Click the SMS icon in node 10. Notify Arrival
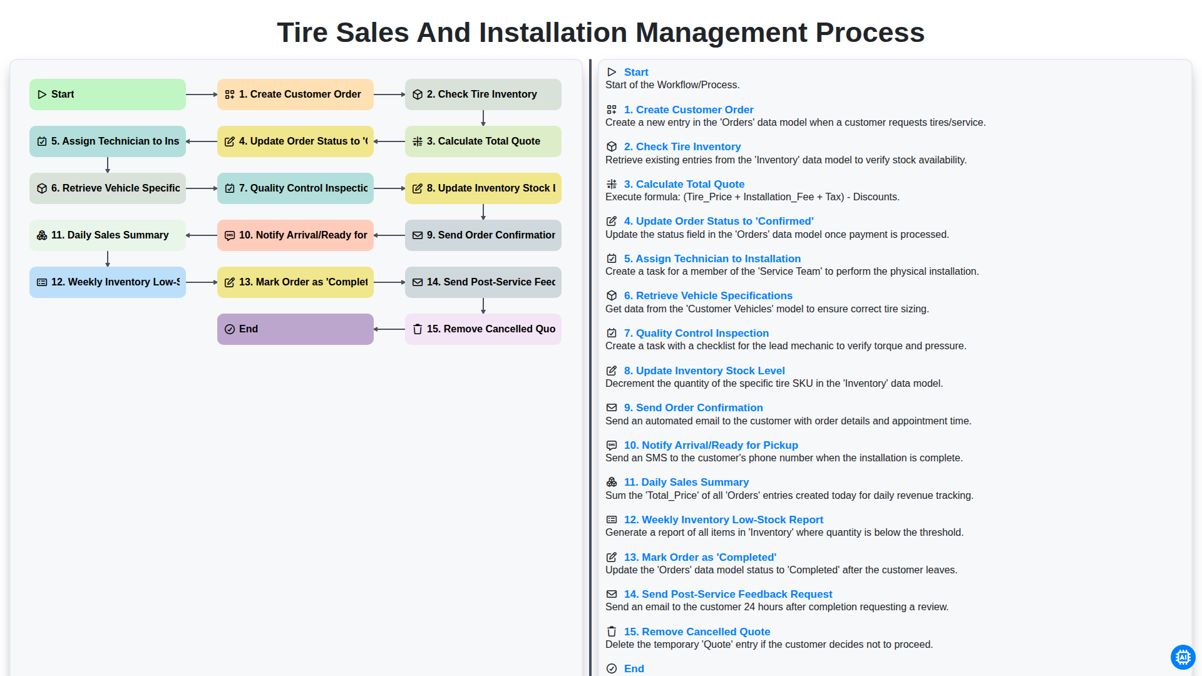This screenshot has height=676, width=1202. 230,235
